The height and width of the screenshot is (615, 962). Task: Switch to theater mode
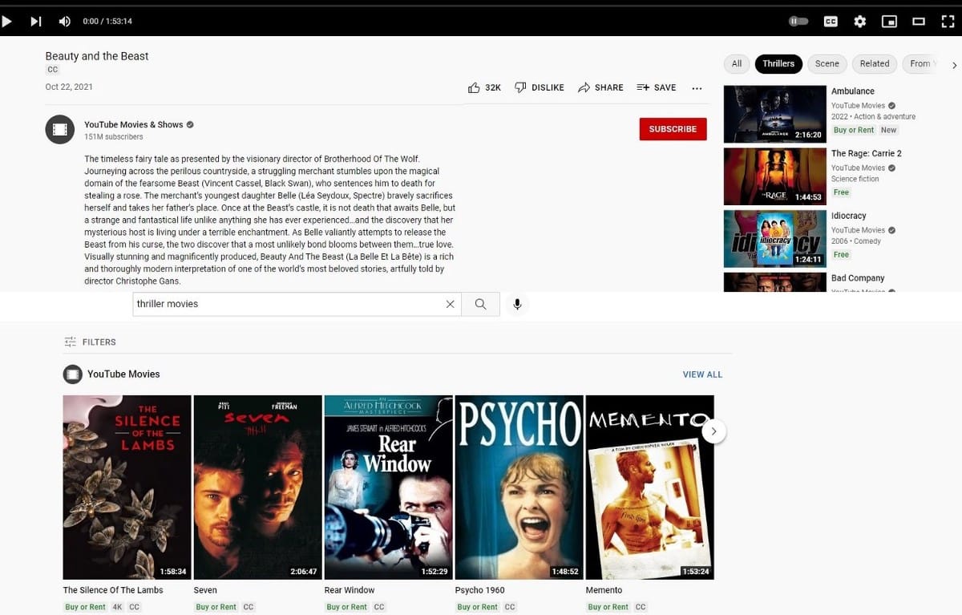(x=917, y=21)
